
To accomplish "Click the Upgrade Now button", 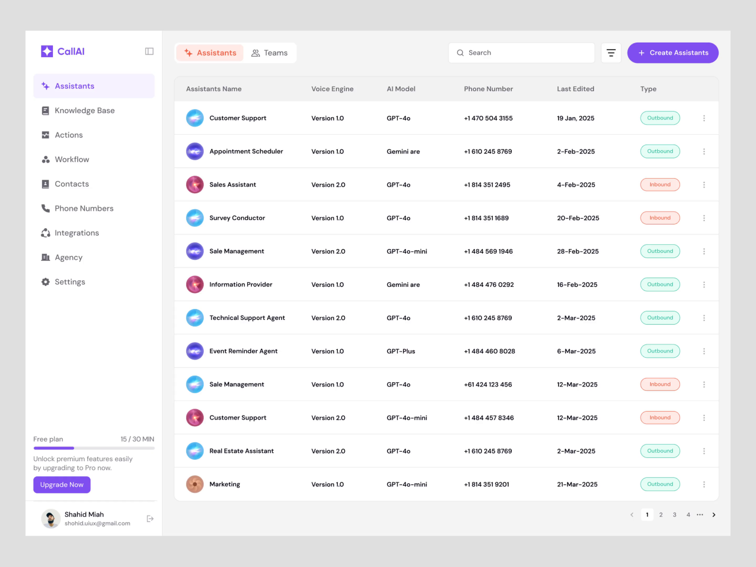I will coord(61,484).
